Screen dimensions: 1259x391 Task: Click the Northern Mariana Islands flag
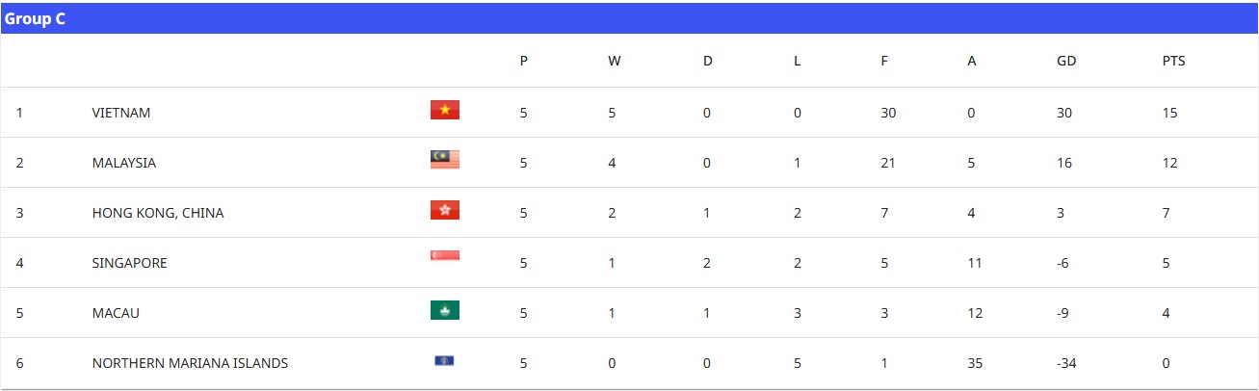point(445,361)
